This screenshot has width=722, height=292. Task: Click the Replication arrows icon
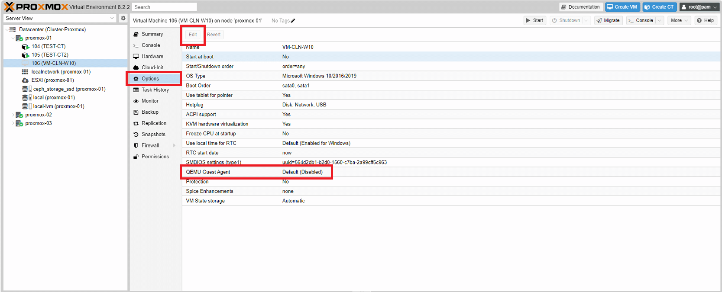(136, 123)
